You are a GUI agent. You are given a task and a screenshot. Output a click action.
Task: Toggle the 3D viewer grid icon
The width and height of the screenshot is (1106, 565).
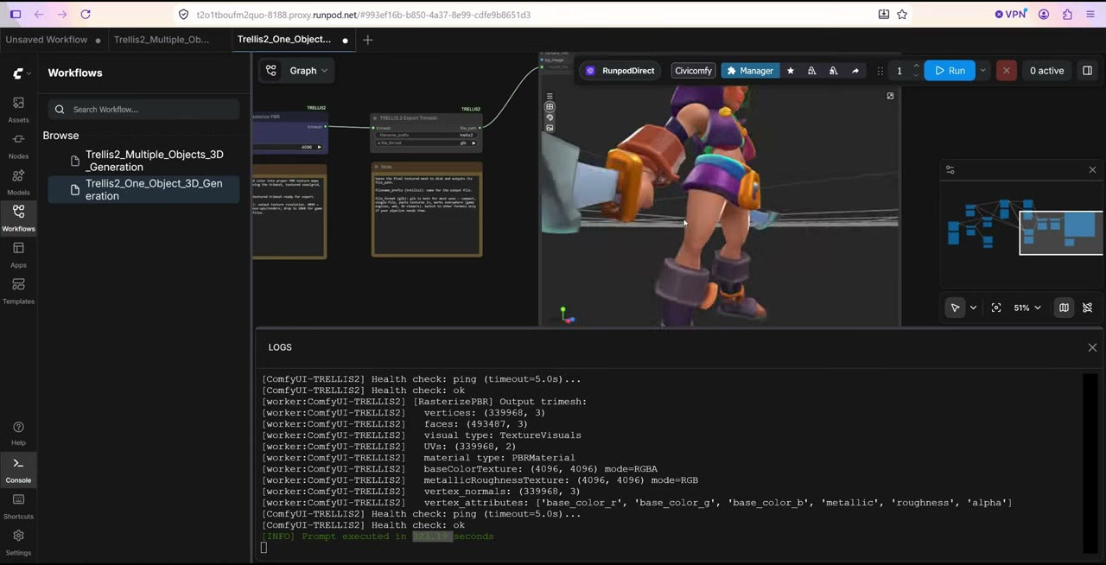tap(550, 107)
